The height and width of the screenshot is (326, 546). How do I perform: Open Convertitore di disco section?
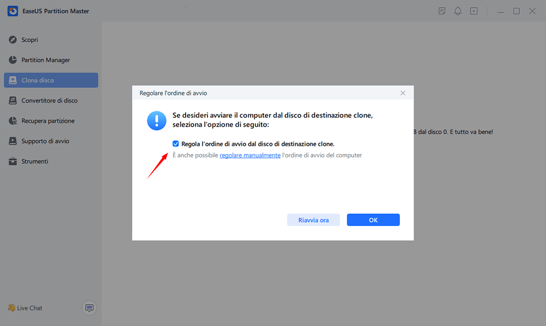(51, 100)
